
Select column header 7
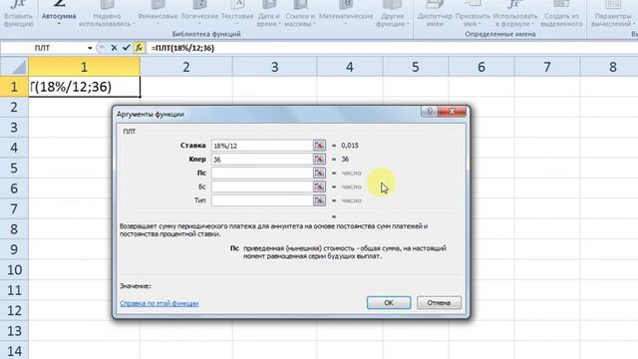point(547,67)
